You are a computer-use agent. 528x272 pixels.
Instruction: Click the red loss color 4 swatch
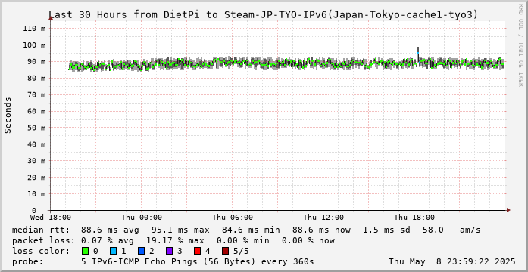point(197,251)
